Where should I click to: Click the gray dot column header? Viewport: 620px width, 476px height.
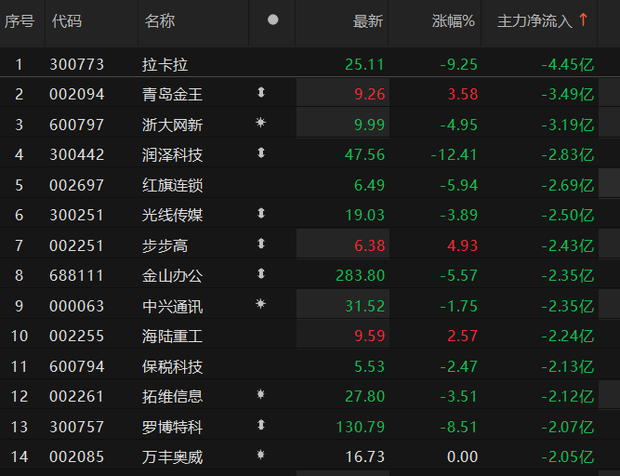click(273, 20)
